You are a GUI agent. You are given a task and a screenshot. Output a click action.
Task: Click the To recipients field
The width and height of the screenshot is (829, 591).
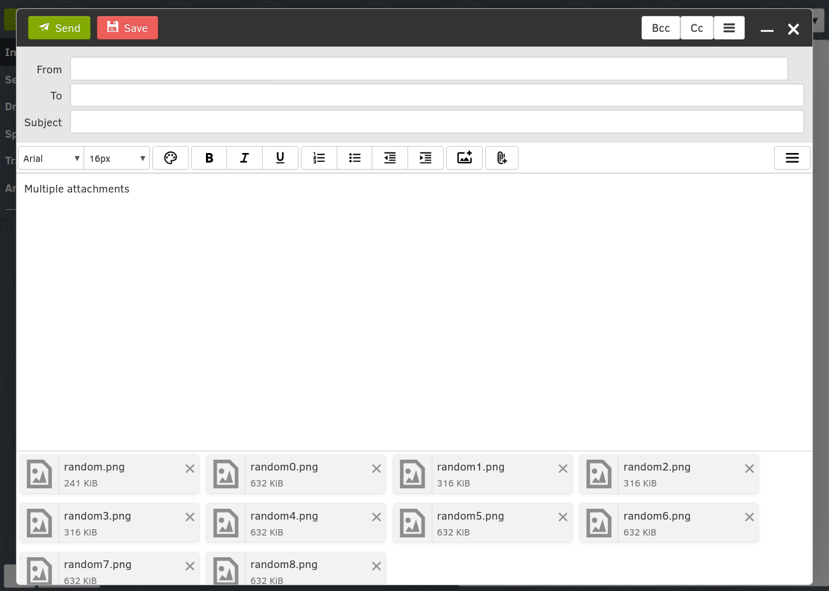point(437,95)
